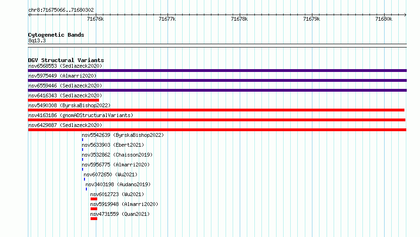Select blue marker under nsv3403198
This screenshot has height=237, width=420.
[86, 189]
